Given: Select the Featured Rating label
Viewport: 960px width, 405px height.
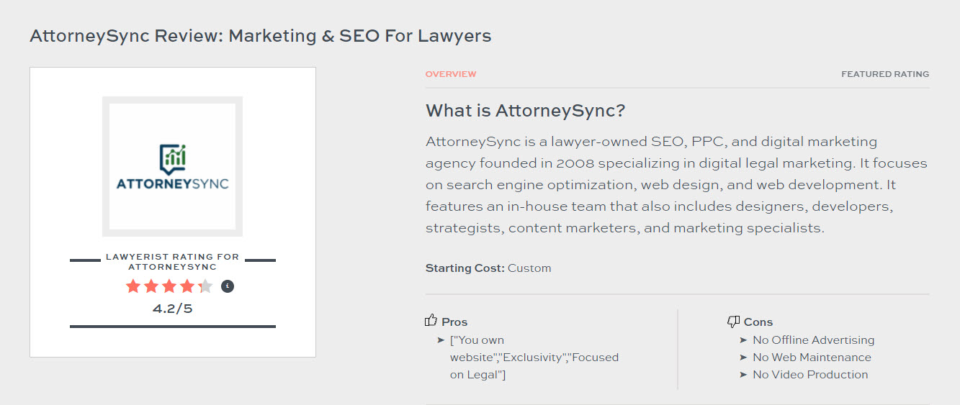Looking at the screenshot, I should 885,74.
